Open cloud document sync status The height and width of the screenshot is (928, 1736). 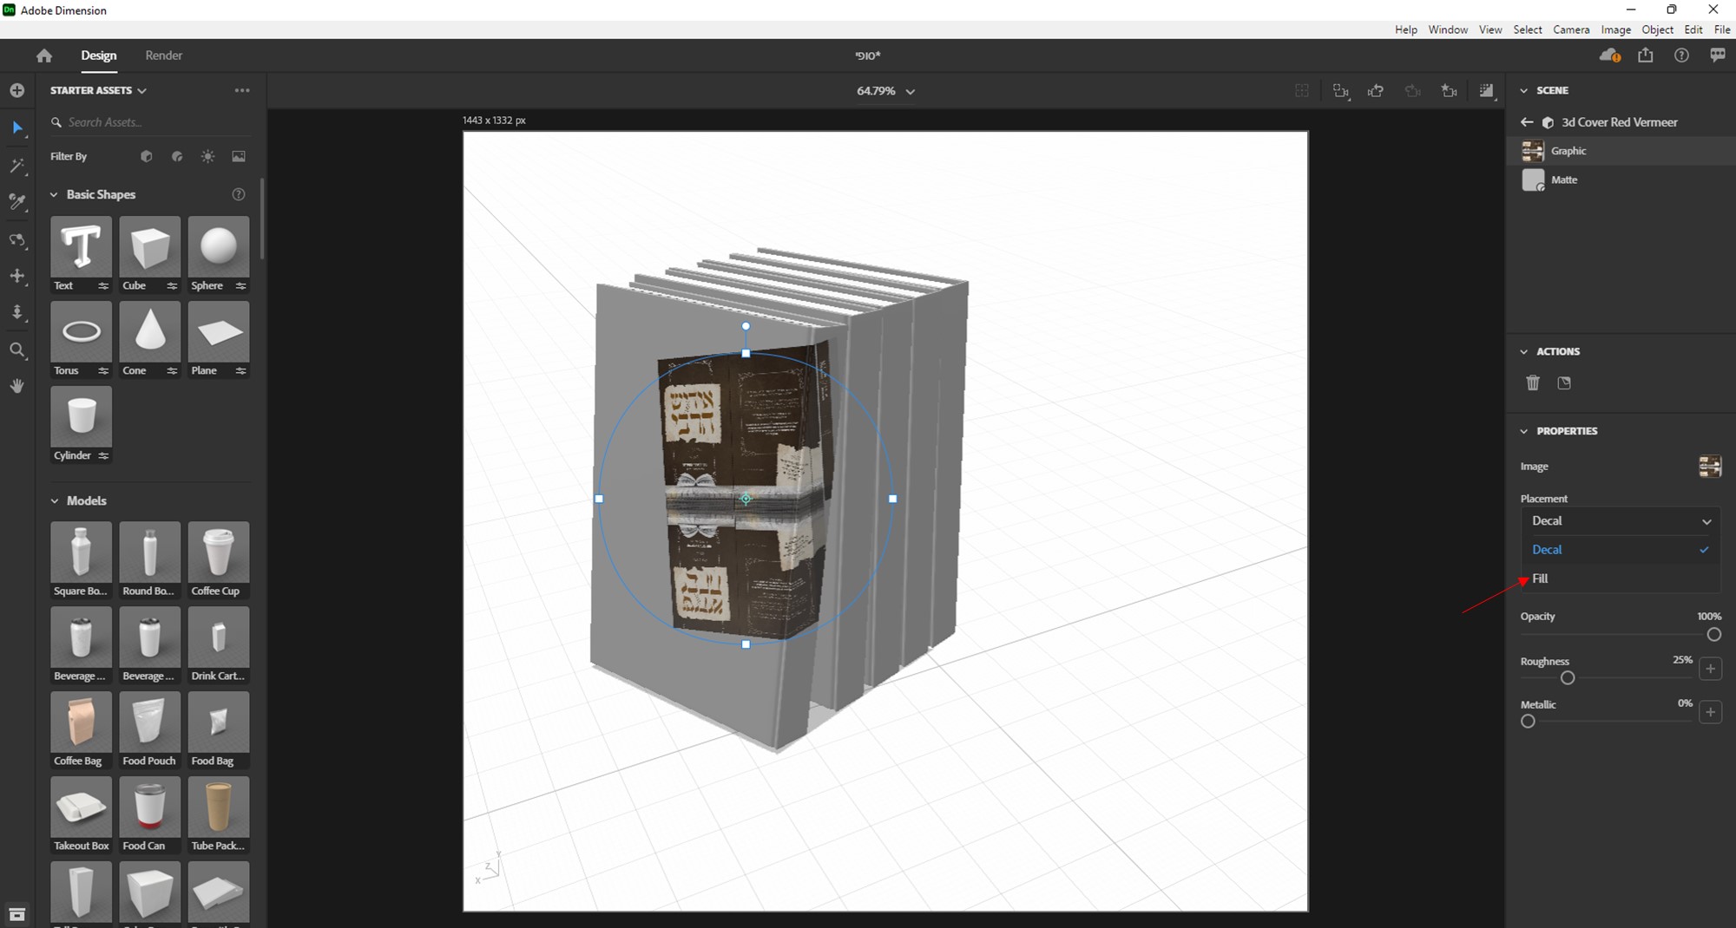[x=1610, y=56]
